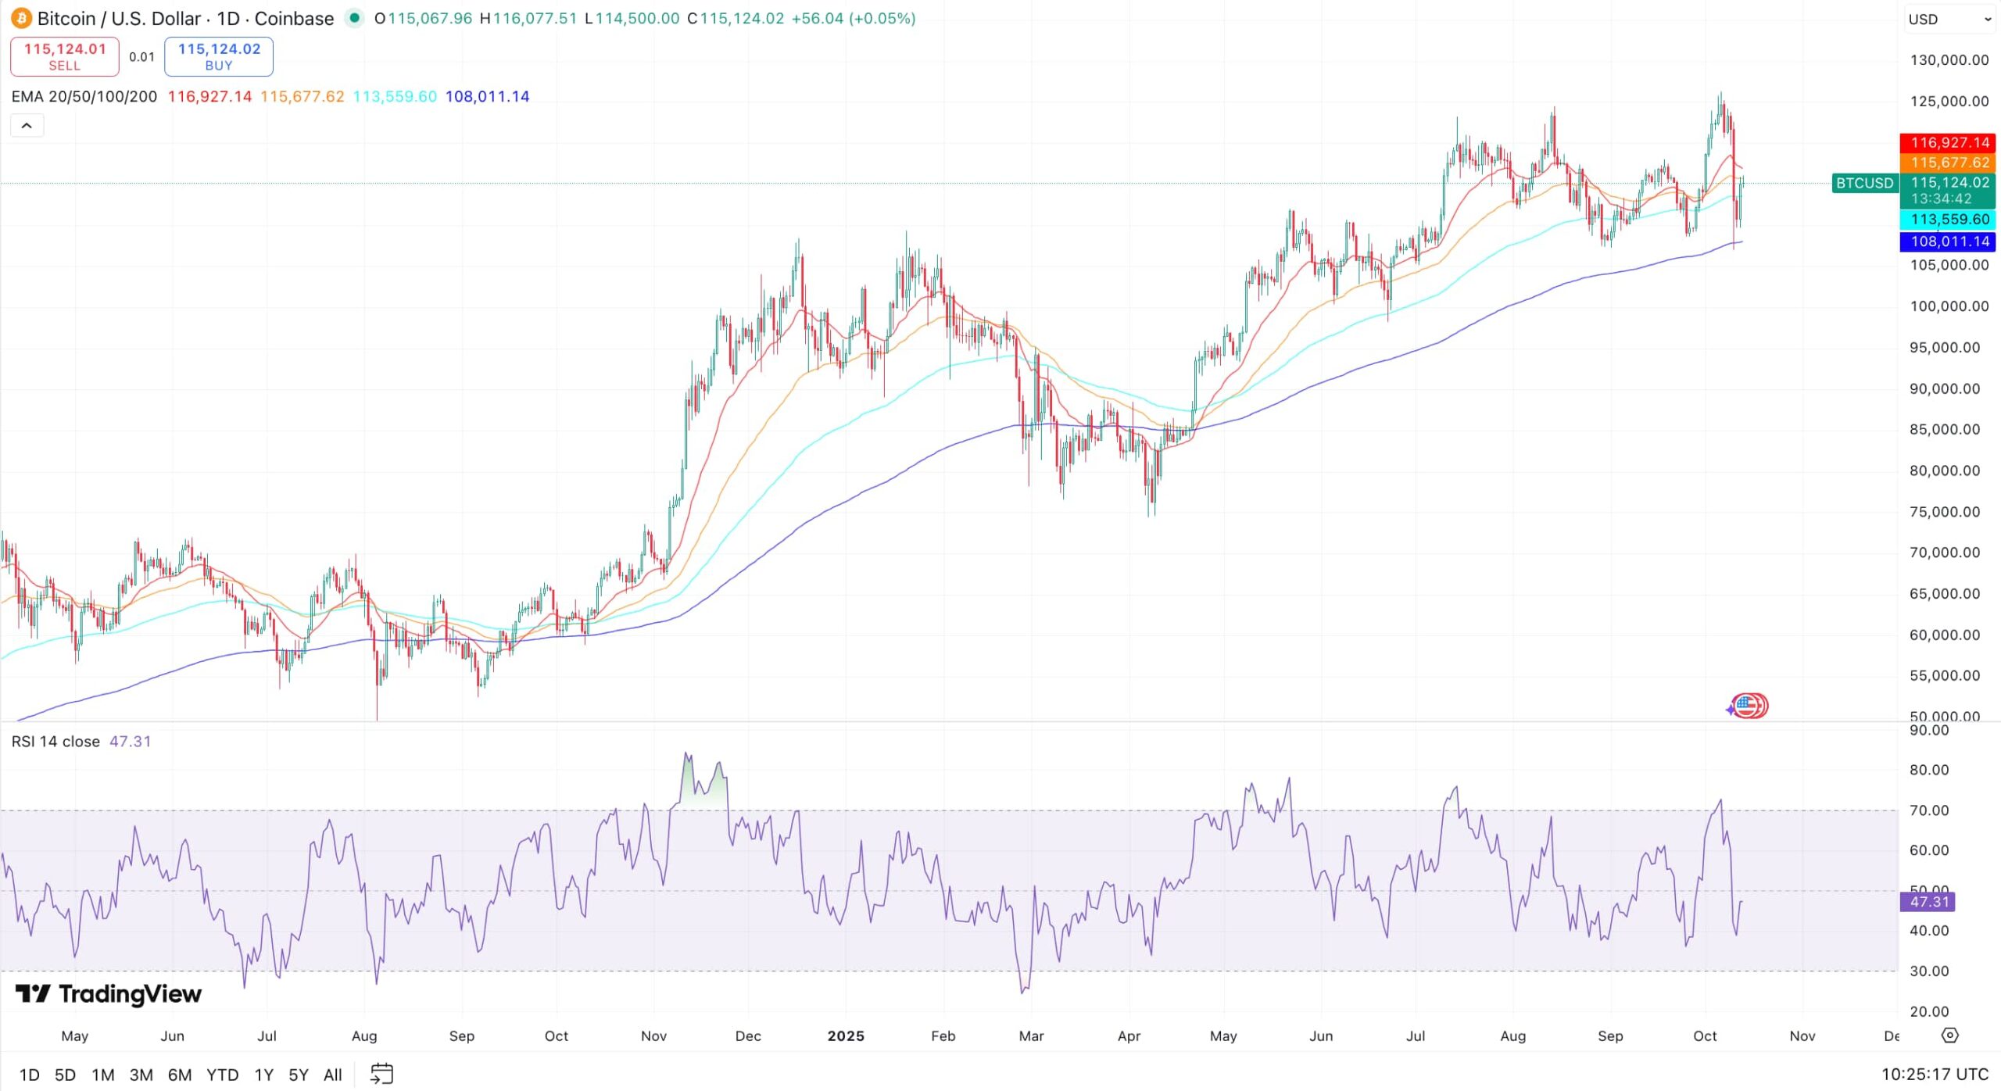Click the EMA legend value 116,927.14
This screenshot has height=1091, width=2001.
[209, 96]
